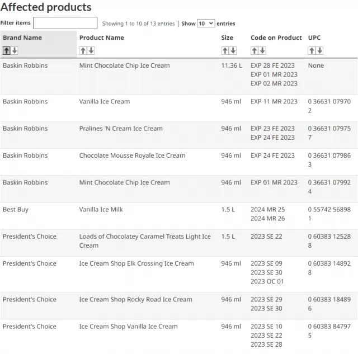Screen dimensions: 358x354
Task: Sort Code on Product ascending
Action: (255, 50)
